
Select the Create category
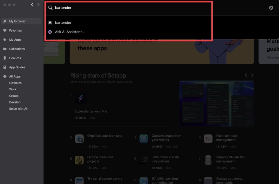14,96
